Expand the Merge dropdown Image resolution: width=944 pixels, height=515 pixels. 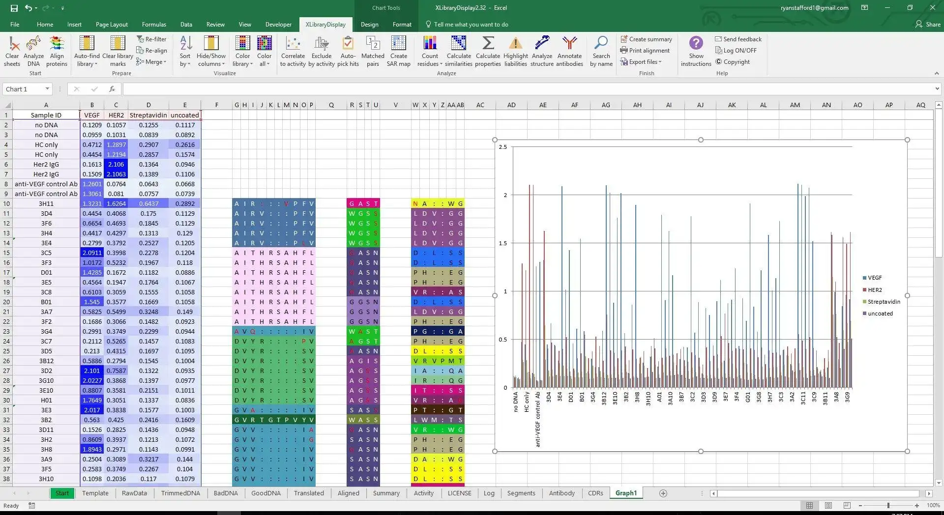(151, 62)
